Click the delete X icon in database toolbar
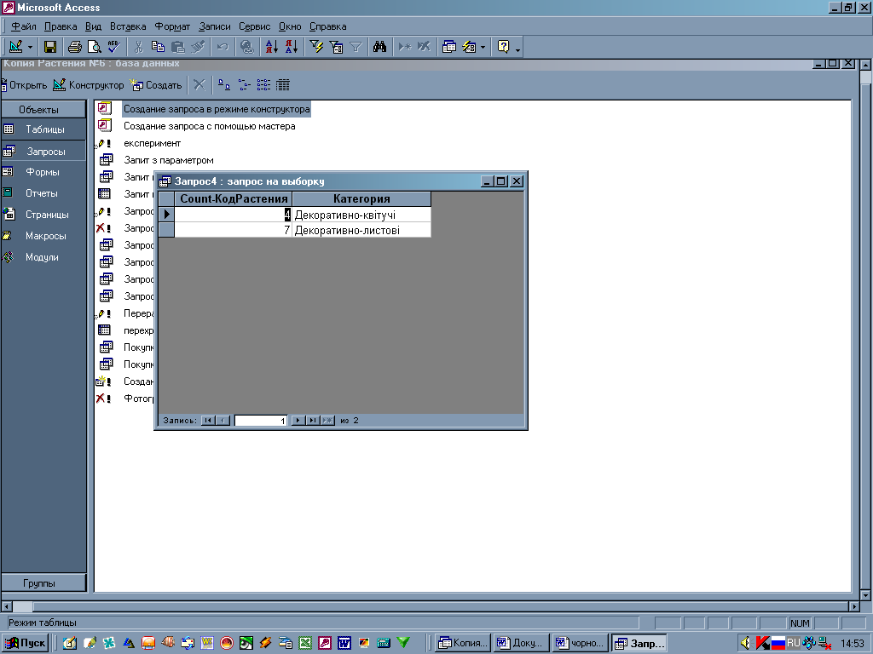The width and height of the screenshot is (873, 654). tap(199, 85)
